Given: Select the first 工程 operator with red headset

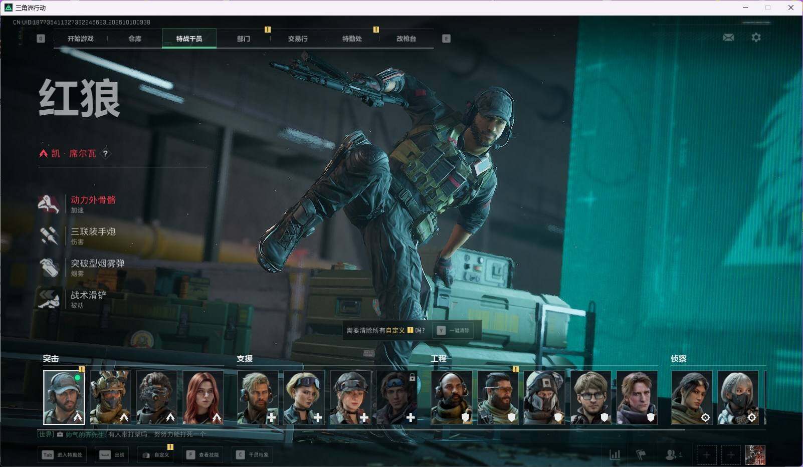Looking at the screenshot, I should (x=451, y=397).
